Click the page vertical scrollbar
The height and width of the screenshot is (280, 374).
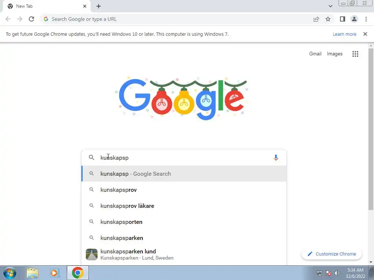[x=371, y=129]
